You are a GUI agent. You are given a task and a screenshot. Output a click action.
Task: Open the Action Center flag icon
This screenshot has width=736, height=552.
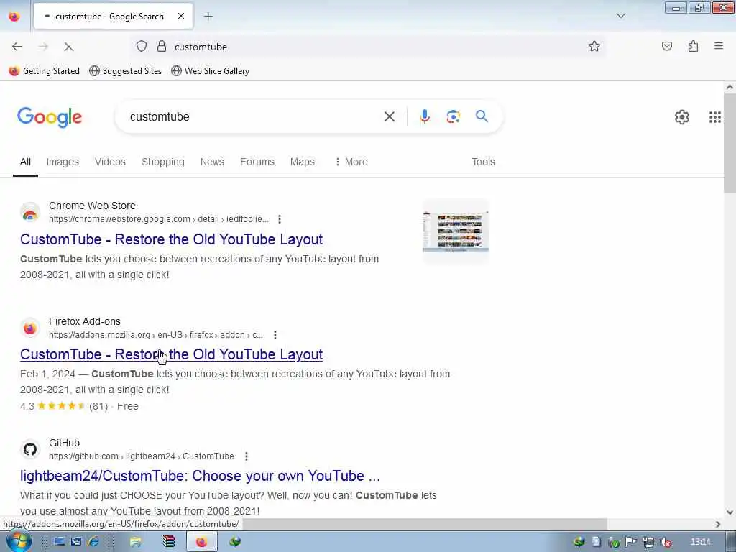[631, 542]
